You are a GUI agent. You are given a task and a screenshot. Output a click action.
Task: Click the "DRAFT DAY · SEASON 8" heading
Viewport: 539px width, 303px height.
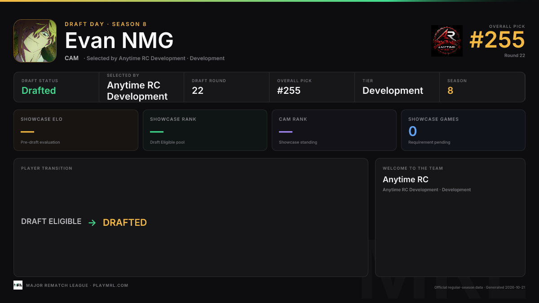106,24
